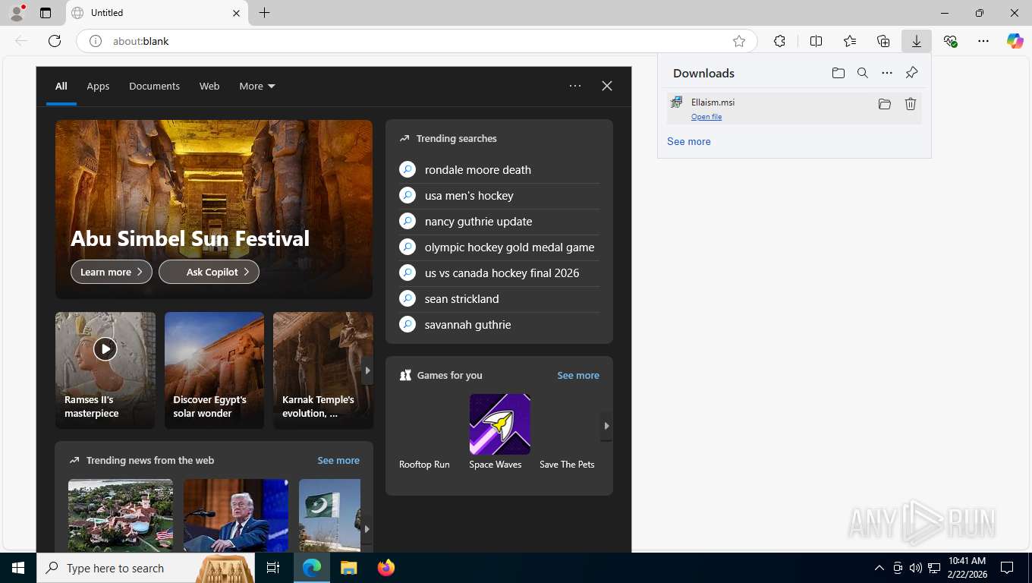Switch to the Documents tab
Viewport: 1032px width, 583px height.
coord(154,86)
